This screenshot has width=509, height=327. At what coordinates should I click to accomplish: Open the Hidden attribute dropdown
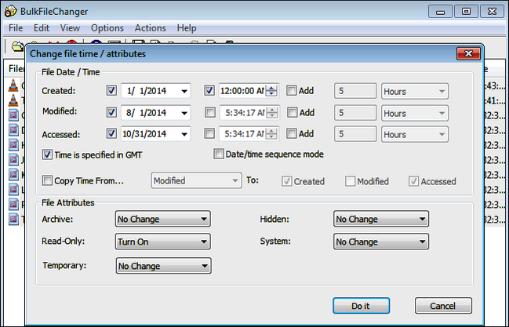381,219
